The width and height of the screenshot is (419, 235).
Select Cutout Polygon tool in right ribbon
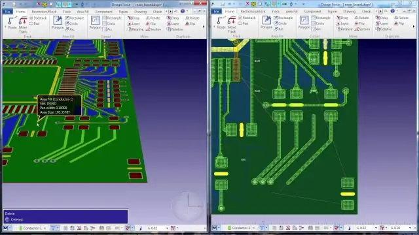304,22
